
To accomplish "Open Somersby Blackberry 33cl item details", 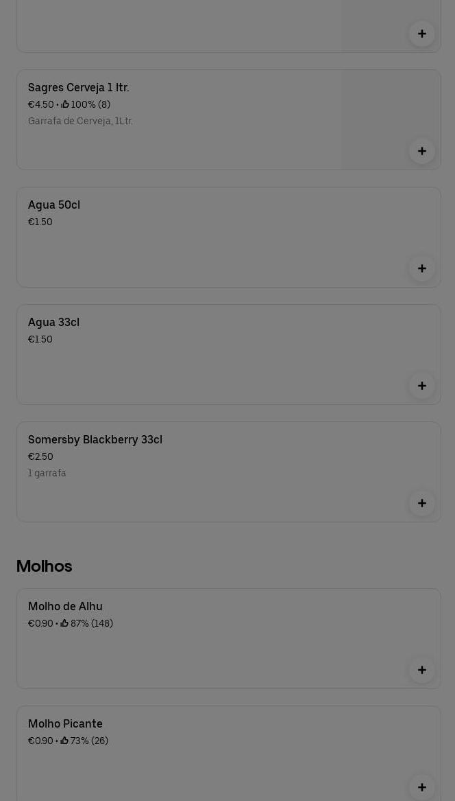I will coord(228,472).
